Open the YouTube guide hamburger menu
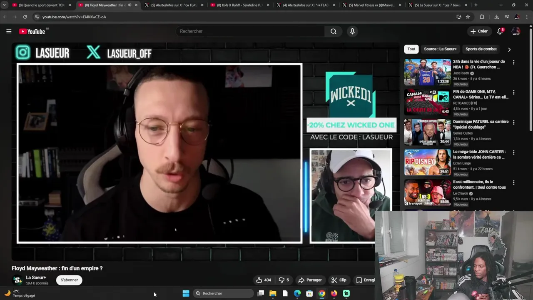The height and width of the screenshot is (300, 533). pyautogui.click(x=9, y=31)
